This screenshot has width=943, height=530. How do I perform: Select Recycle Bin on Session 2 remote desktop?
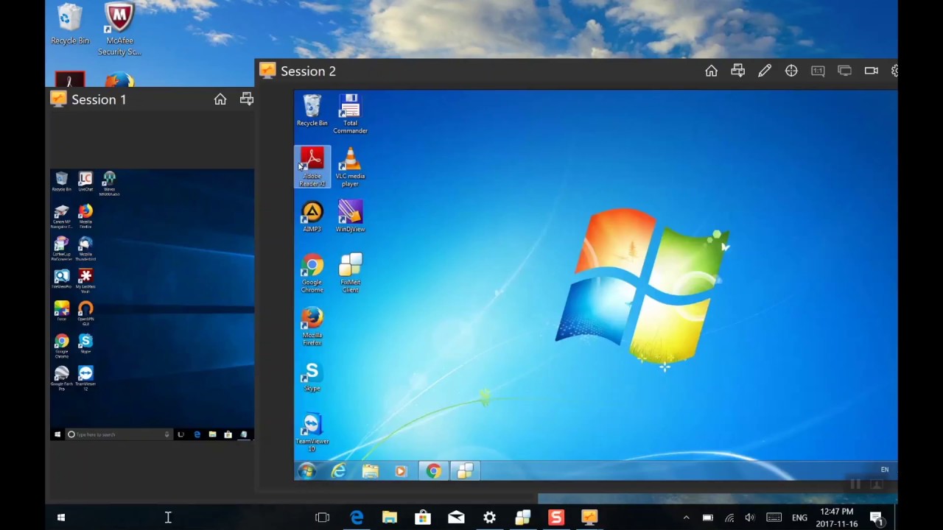click(312, 110)
